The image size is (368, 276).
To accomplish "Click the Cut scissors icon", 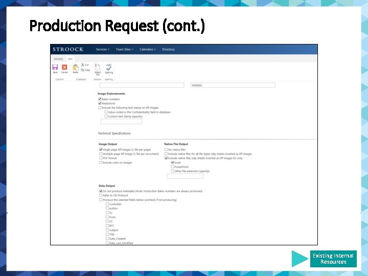I will pyautogui.click(x=83, y=64).
